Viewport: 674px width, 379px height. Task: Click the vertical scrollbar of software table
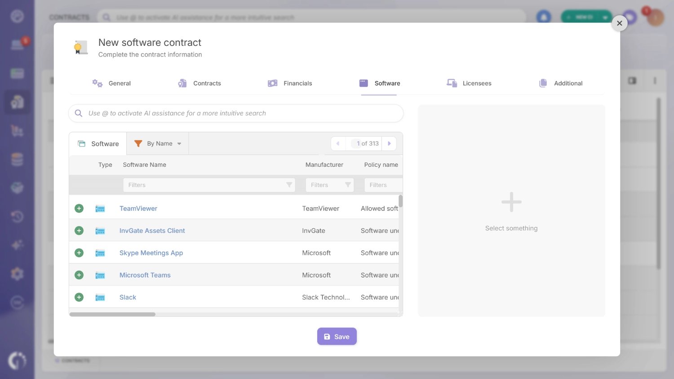point(400,201)
